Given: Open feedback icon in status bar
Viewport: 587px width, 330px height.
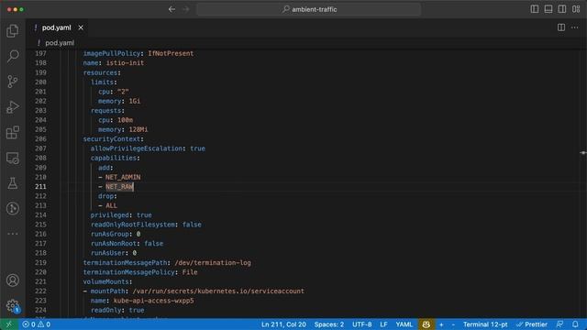Looking at the screenshot, I should pyautogui.click(x=560, y=324).
